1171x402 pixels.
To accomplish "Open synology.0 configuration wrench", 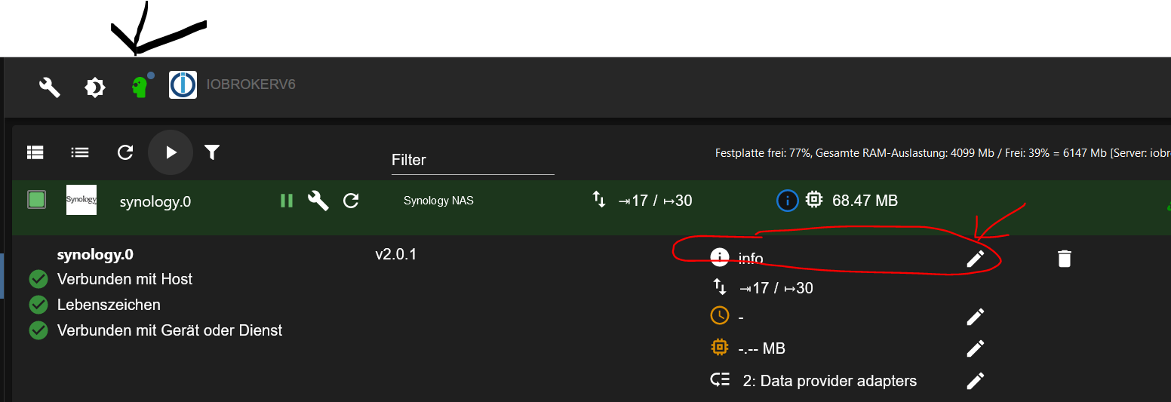I will [318, 201].
